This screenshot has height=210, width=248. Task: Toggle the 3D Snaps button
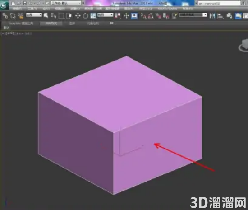click(x=143, y=16)
